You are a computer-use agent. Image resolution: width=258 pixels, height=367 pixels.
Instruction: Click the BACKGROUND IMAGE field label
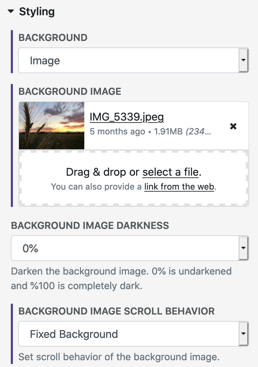pyautogui.click(x=70, y=91)
